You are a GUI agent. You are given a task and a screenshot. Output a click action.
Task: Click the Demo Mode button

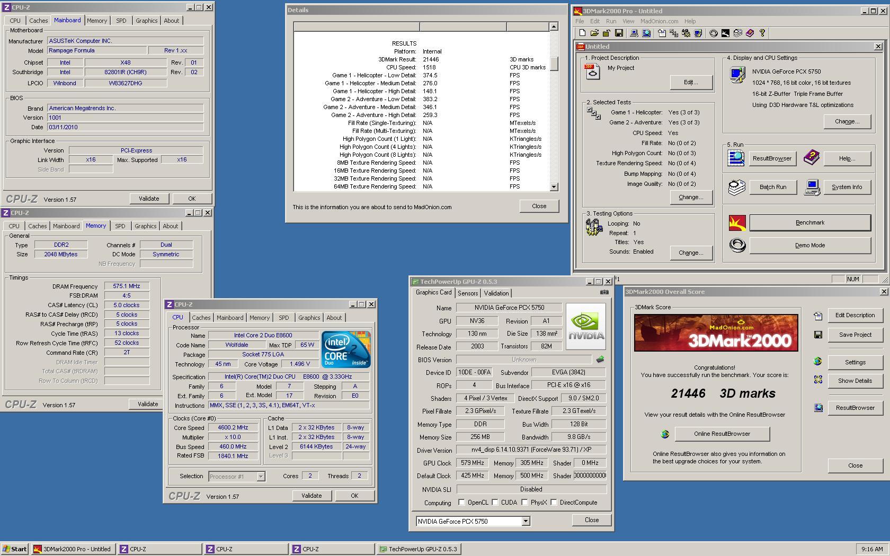pos(810,246)
